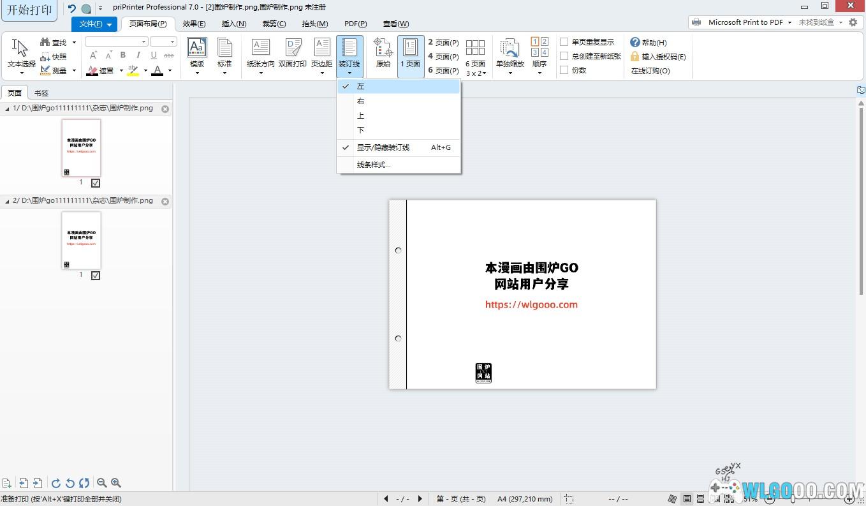Tick the 份数 copies checkbox
Image resolution: width=866 pixels, height=506 pixels.
point(564,70)
